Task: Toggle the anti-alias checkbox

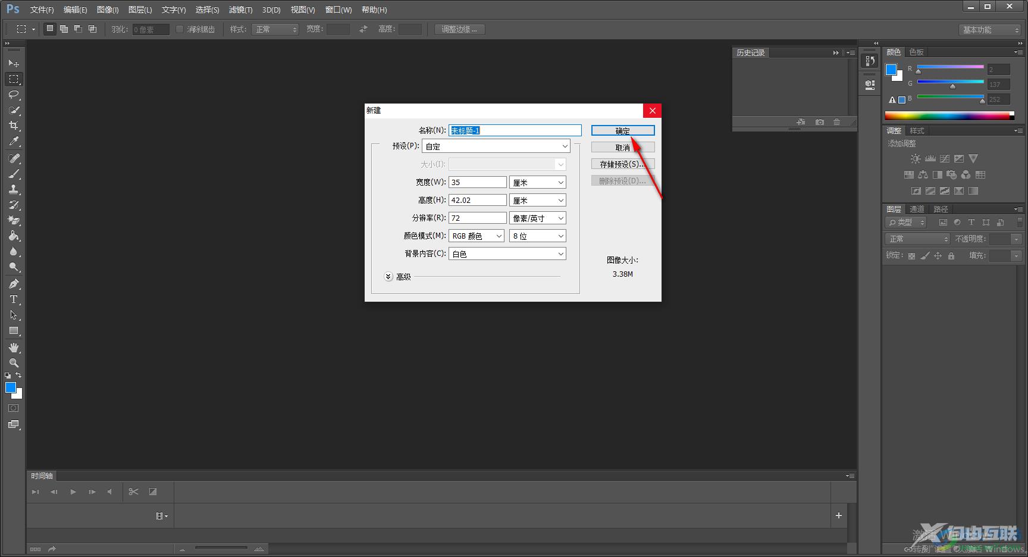Action: [180, 29]
